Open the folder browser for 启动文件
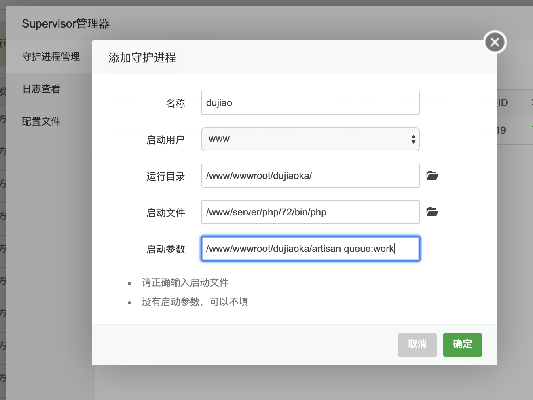Image resolution: width=533 pixels, height=400 pixels. [x=432, y=212]
